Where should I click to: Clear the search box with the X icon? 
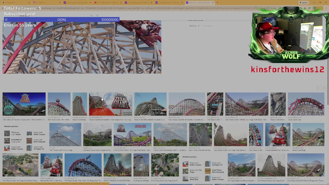91,16
